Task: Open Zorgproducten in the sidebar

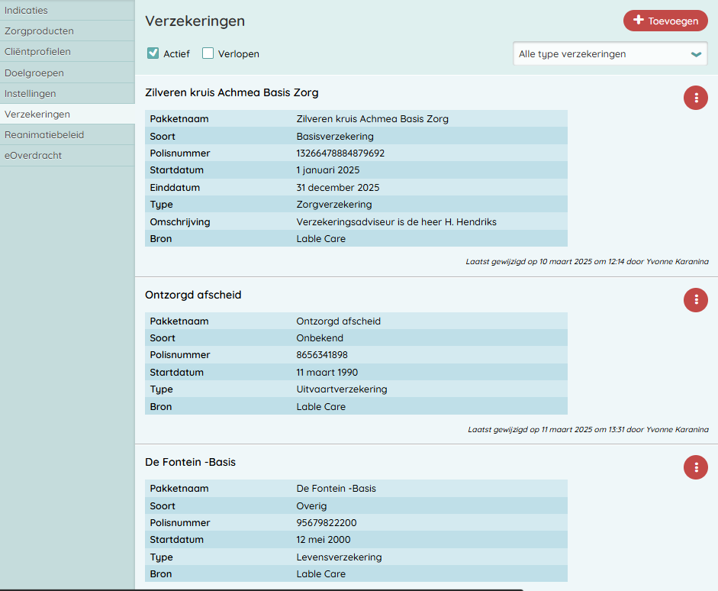Action: coord(39,31)
